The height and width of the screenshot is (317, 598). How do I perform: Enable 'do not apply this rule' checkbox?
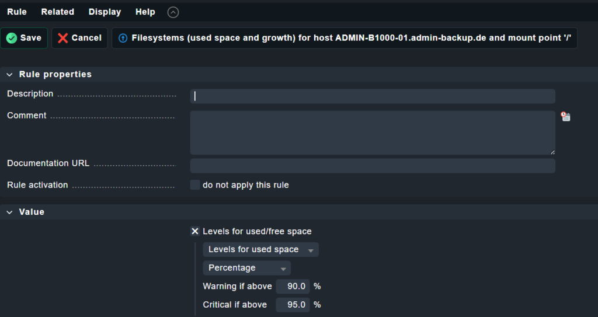pyautogui.click(x=195, y=185)
